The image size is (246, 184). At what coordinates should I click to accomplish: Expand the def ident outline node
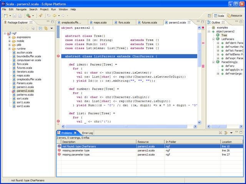(218, 43)
